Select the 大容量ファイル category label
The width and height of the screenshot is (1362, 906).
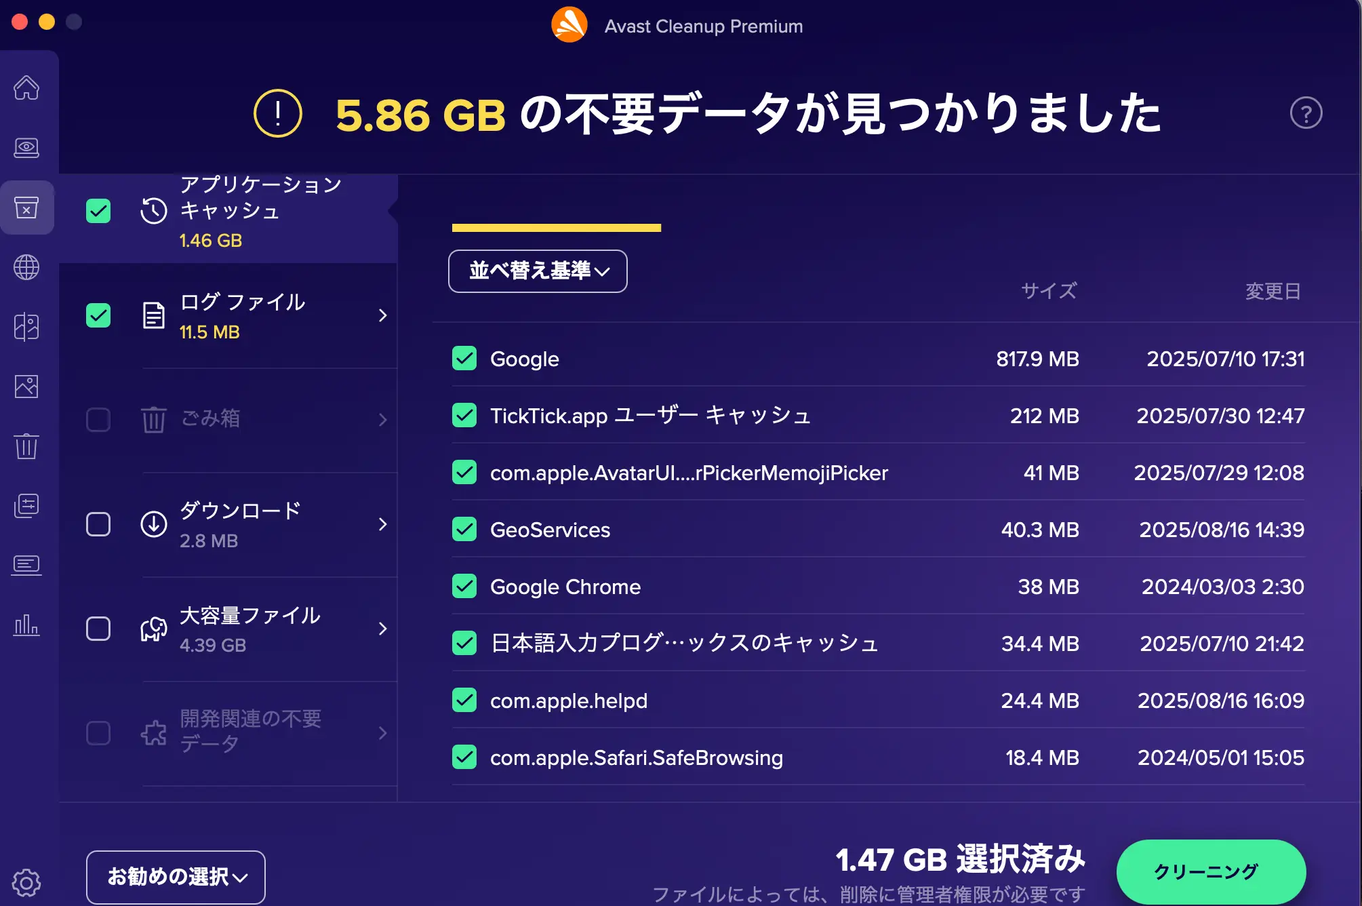click(x=250, y=615)
